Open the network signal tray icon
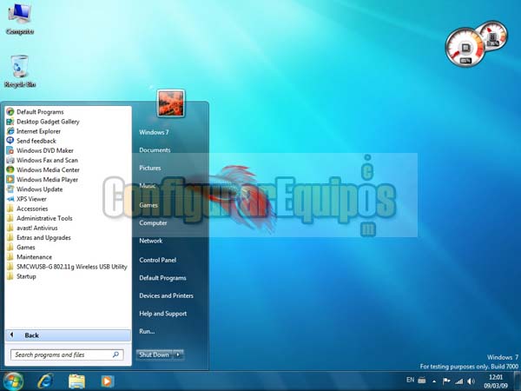 point(459,381)
